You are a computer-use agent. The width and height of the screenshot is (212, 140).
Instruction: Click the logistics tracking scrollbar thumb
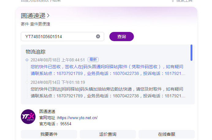click(x=191, y=52)
